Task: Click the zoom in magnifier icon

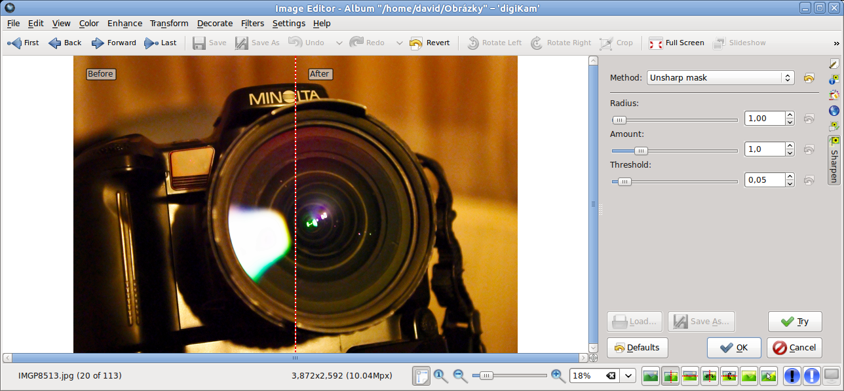Action: 558,376
